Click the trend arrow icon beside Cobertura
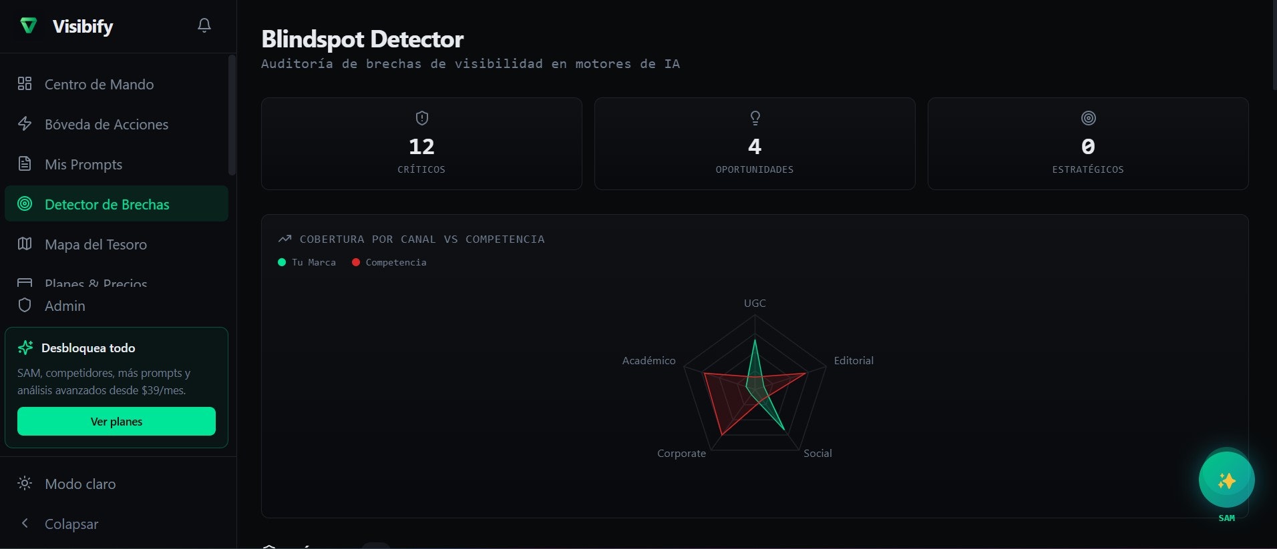 285,238
